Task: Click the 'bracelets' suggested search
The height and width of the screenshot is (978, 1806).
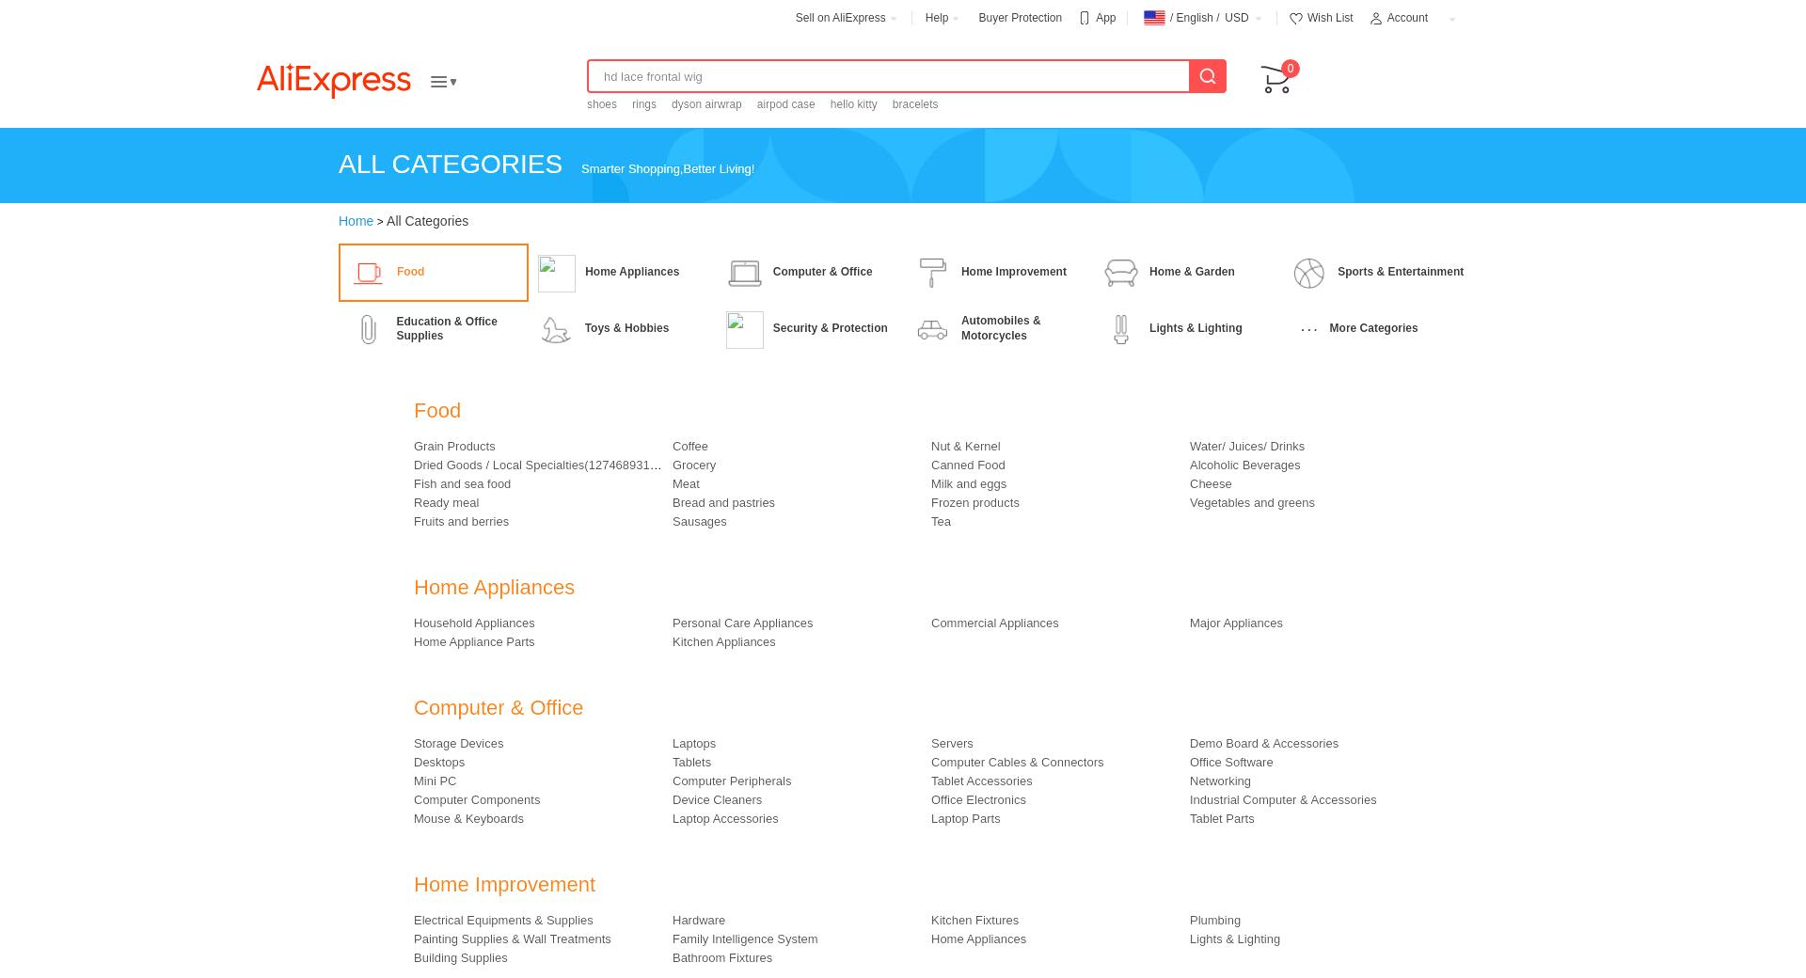Action: point(915,104)
